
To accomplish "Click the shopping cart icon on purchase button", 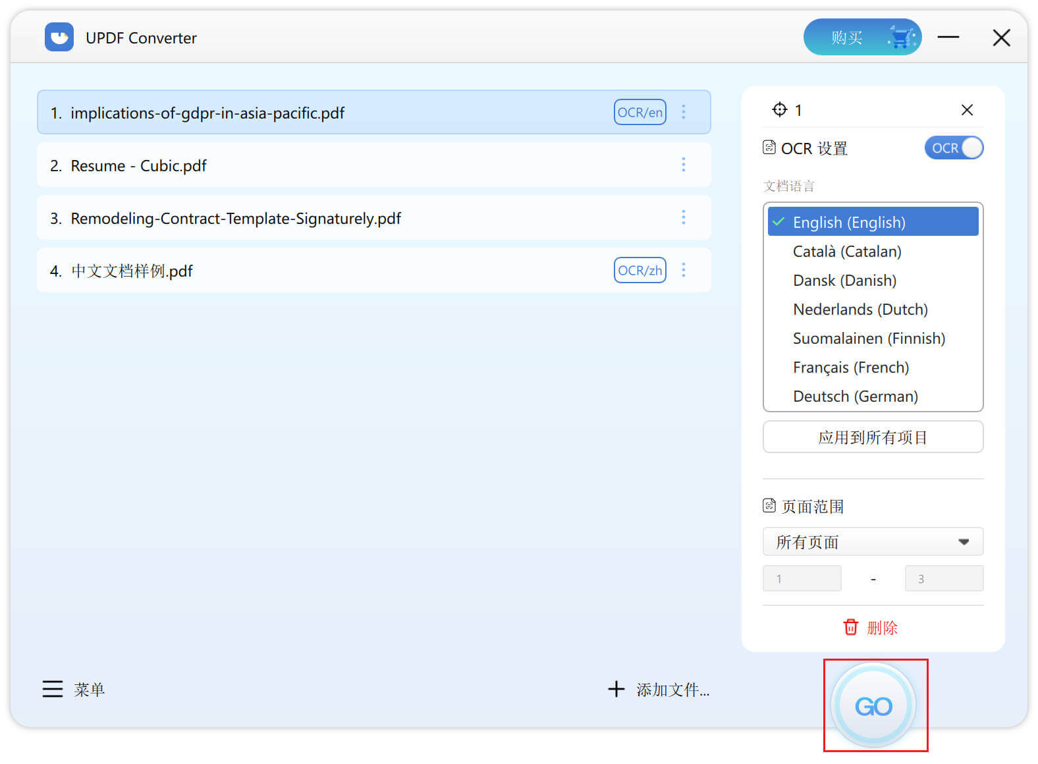I will tap(901, 37).
